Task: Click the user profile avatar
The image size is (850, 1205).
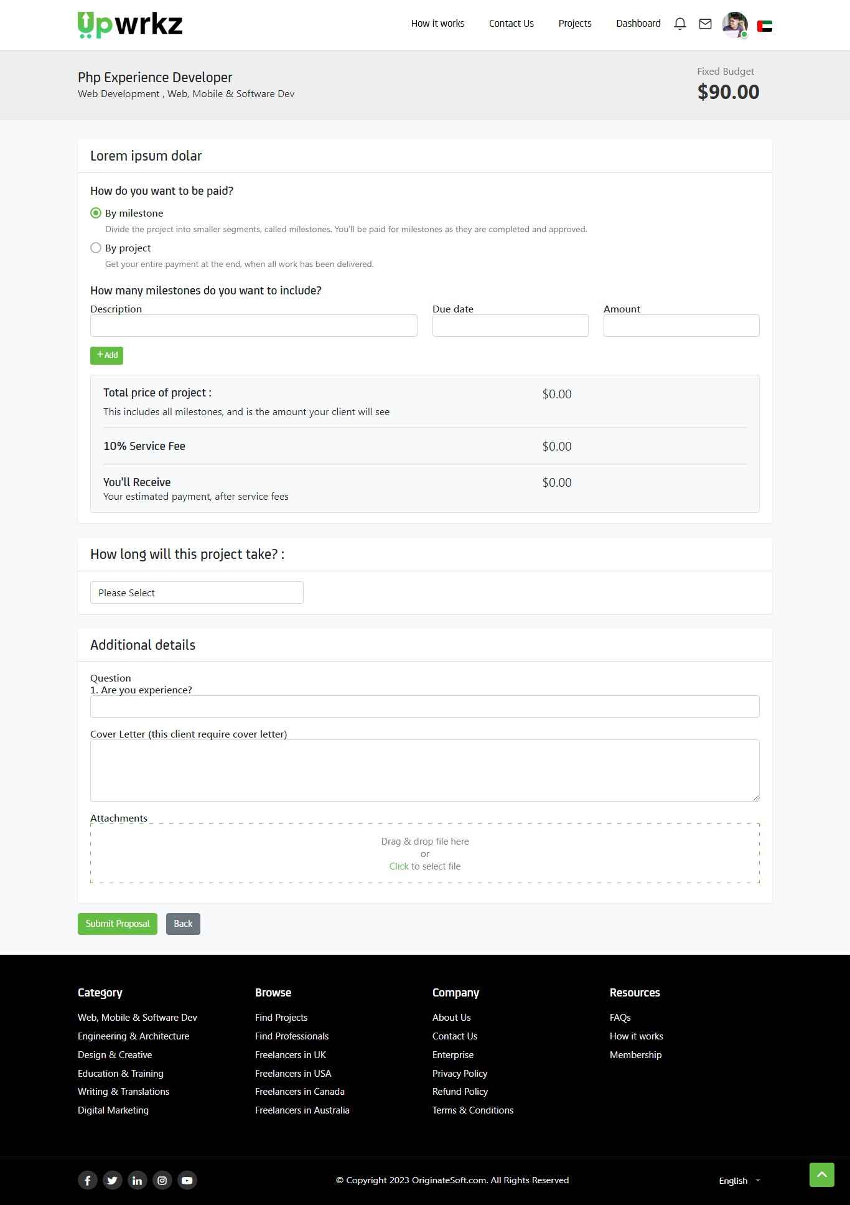Action: pyautogui.click(x=734, y=25)
